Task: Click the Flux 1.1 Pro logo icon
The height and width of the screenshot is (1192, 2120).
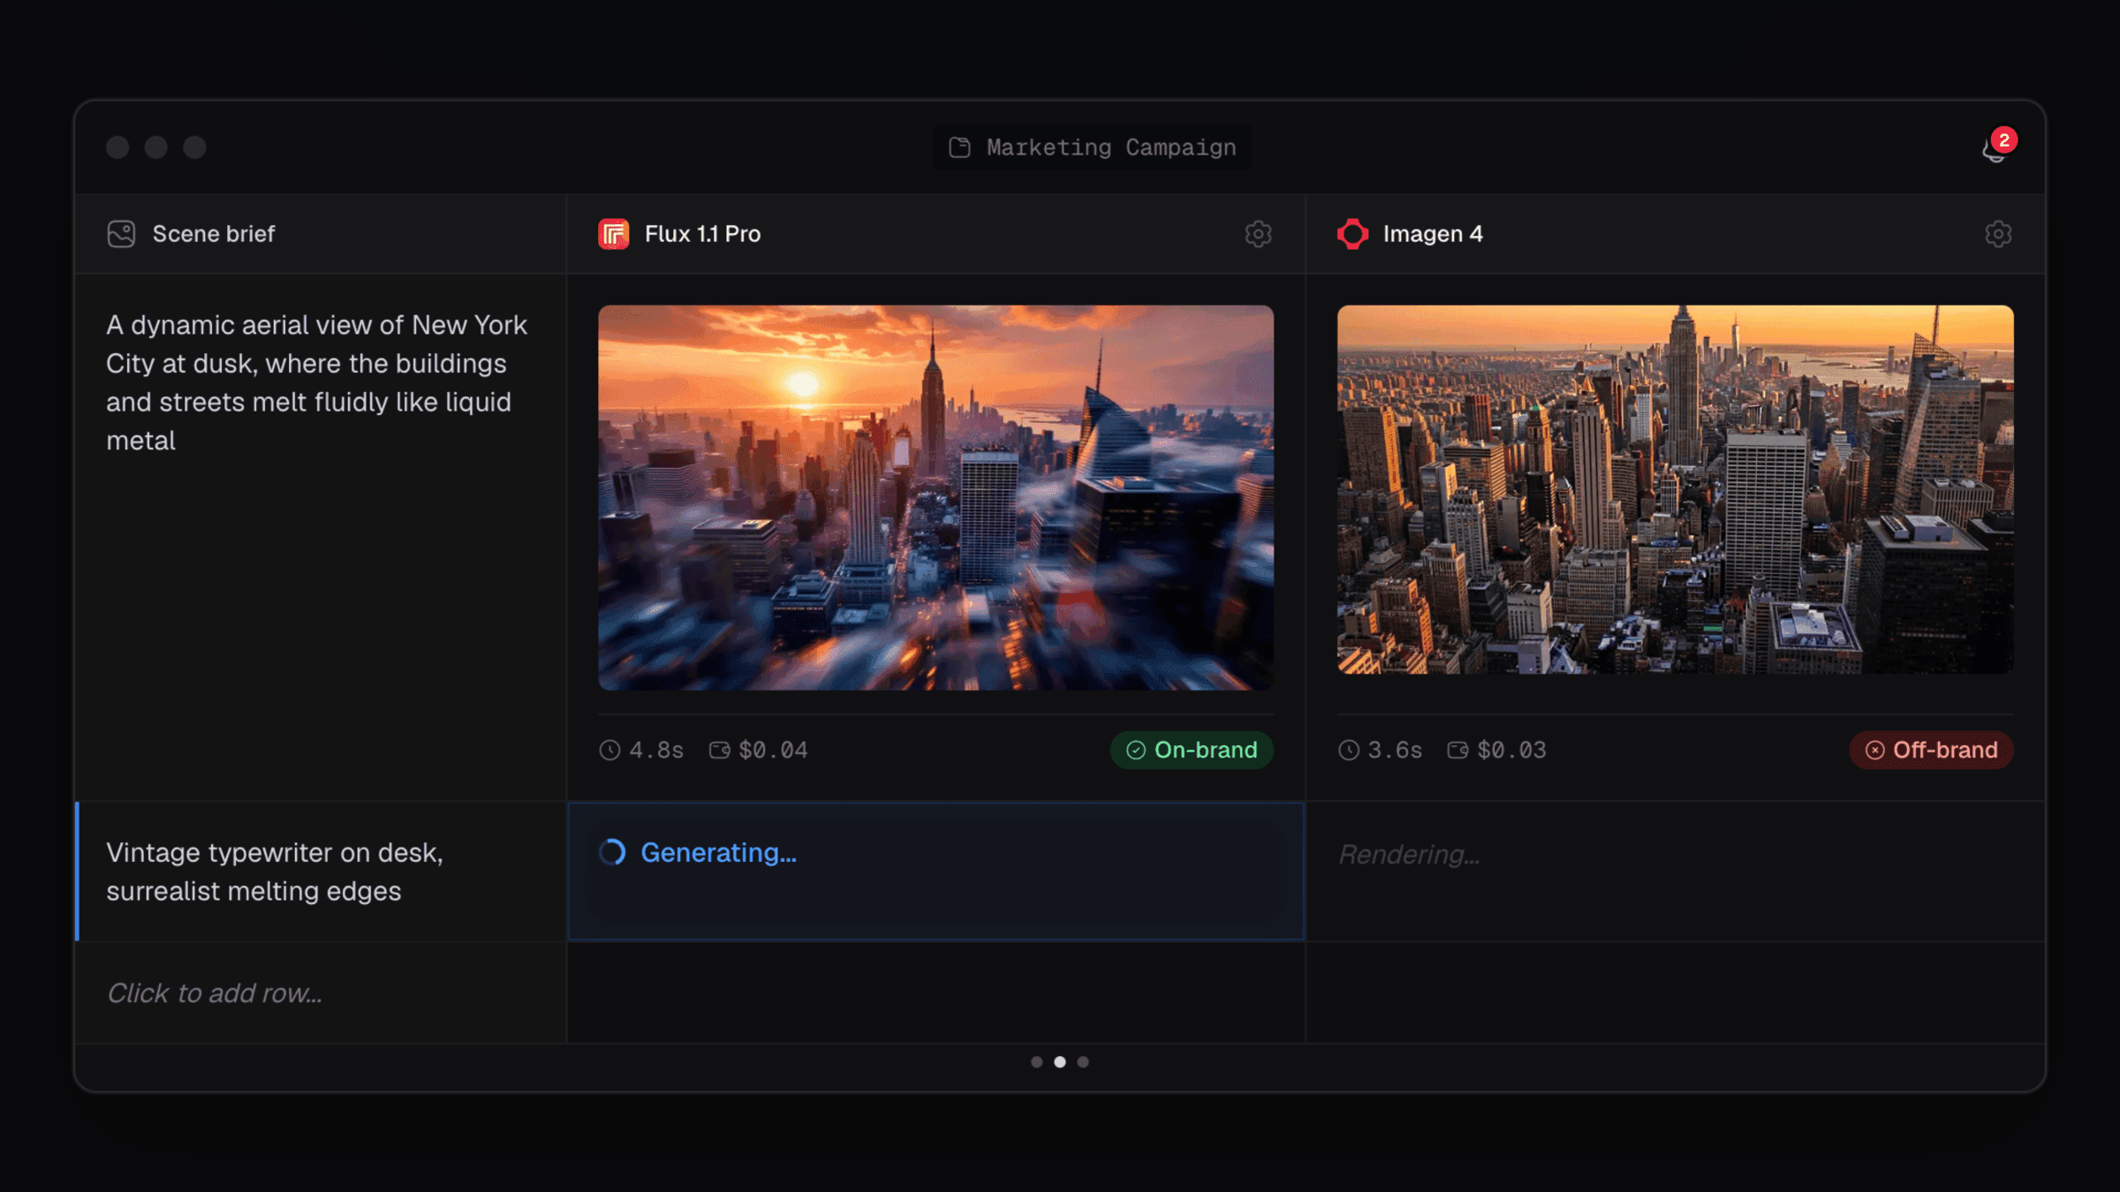Action: coord(613,234)
